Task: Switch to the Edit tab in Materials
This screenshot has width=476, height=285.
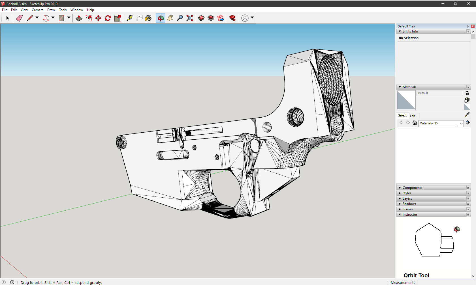Action: 413,116
